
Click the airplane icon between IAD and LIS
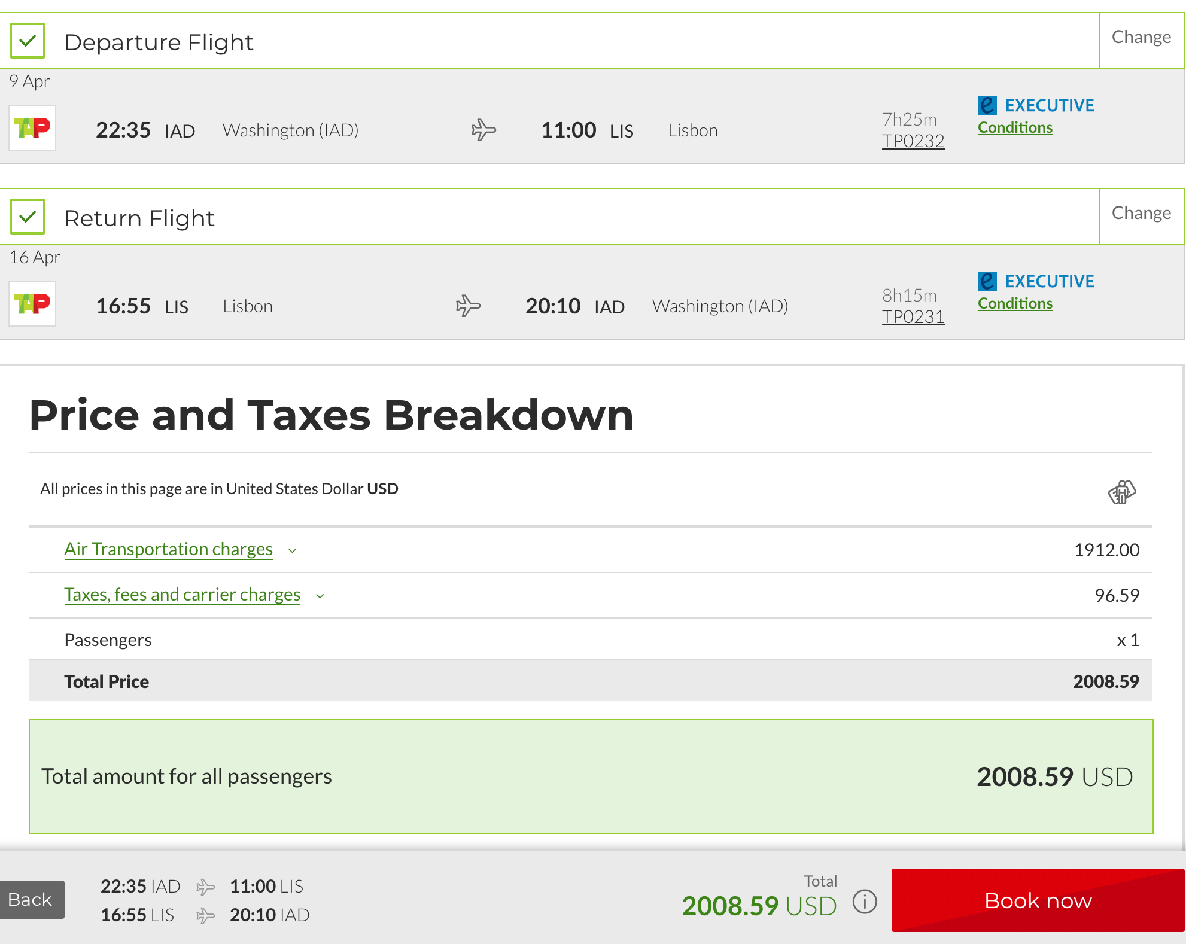483,130
